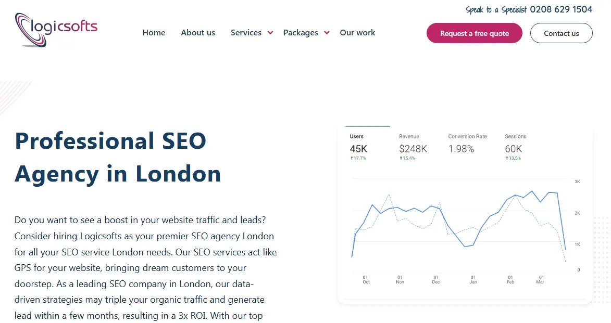Screen dimensions: 611x323
Task: Navigate to Our work page
Action: click(x=357, y=33)
